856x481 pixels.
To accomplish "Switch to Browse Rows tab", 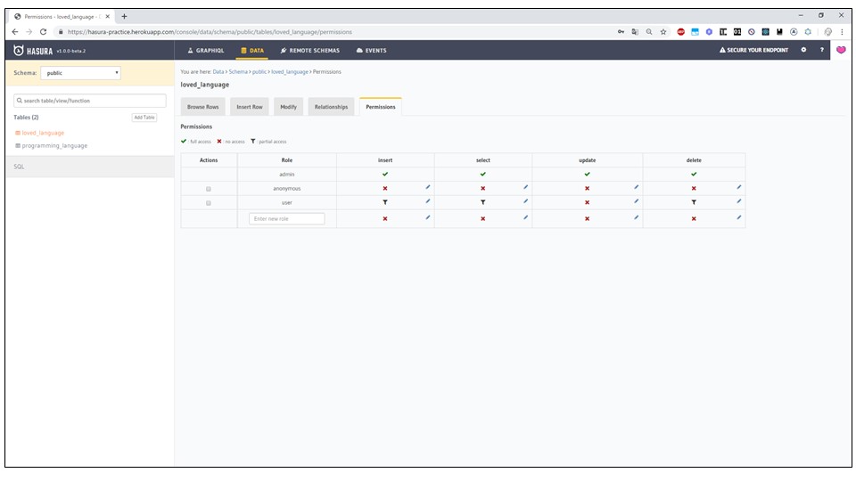I will pyautogui.click(x=202, y=107).
